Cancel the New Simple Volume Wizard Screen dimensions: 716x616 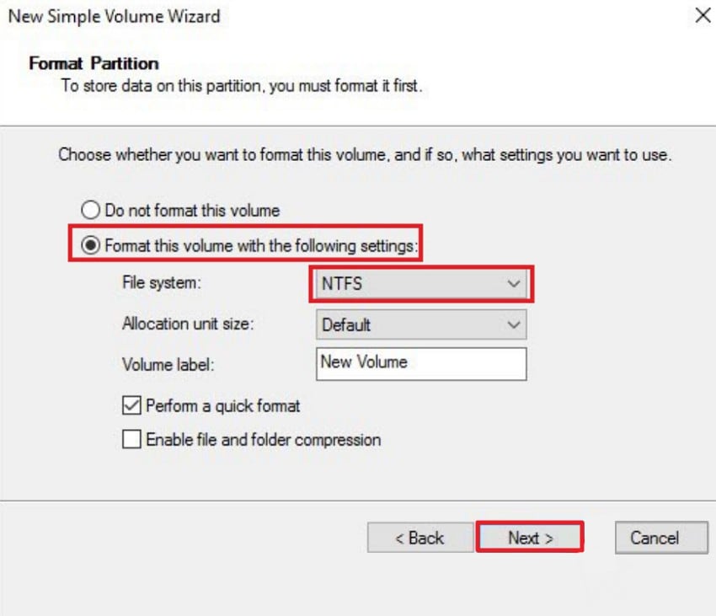(x=661, y=538)
